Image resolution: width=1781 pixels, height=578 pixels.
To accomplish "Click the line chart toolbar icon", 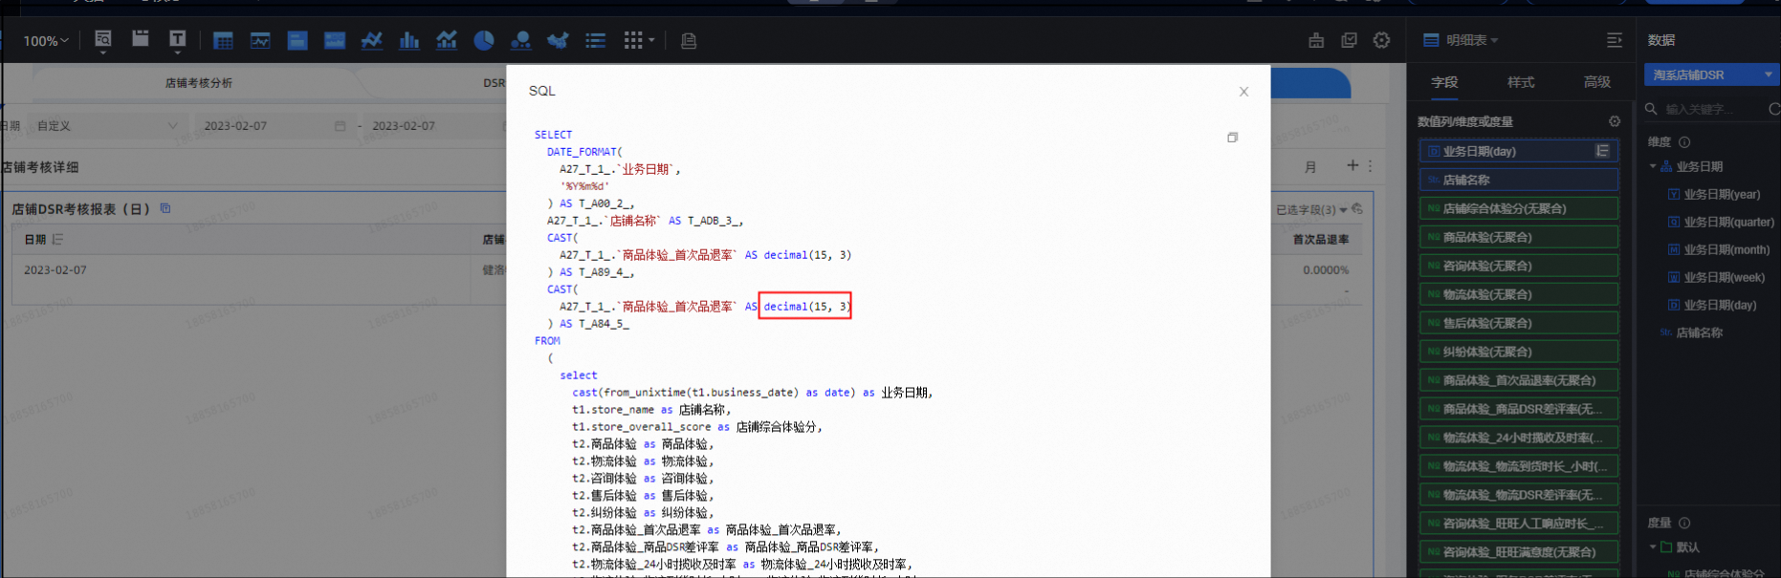I will [x=371, y=40].
